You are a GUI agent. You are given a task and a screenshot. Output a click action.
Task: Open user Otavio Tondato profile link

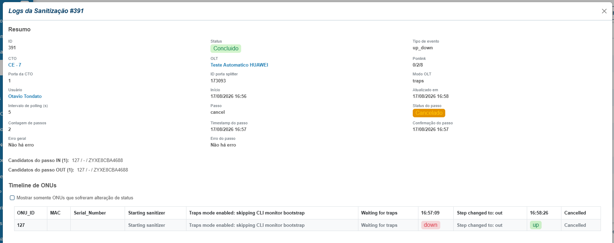coord(25,96)
